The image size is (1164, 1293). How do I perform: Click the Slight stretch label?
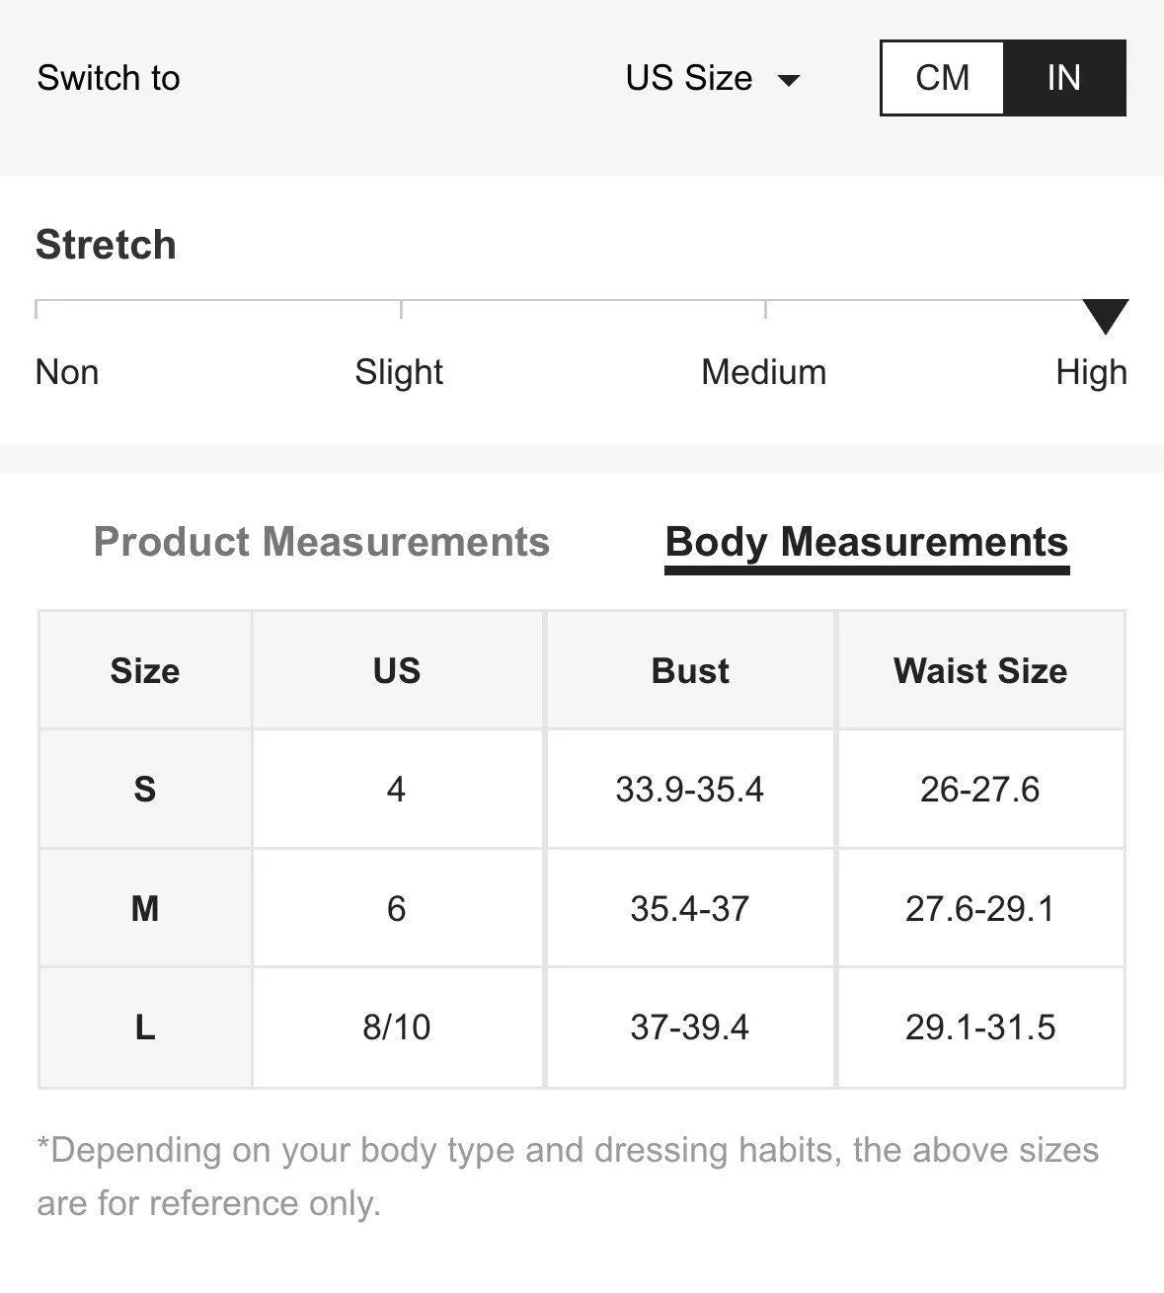399,372
